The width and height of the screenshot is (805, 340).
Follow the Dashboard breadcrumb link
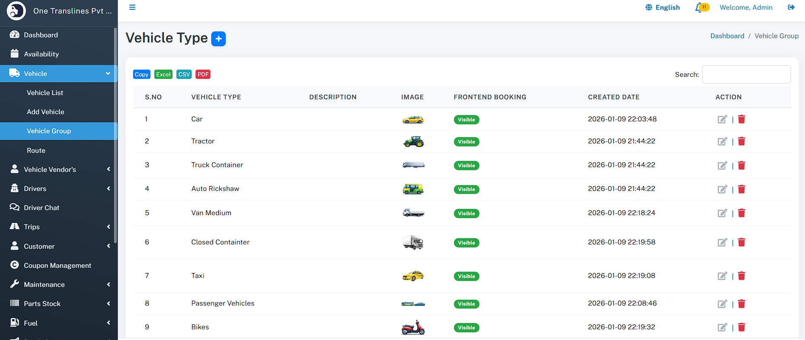coord(727,36)
